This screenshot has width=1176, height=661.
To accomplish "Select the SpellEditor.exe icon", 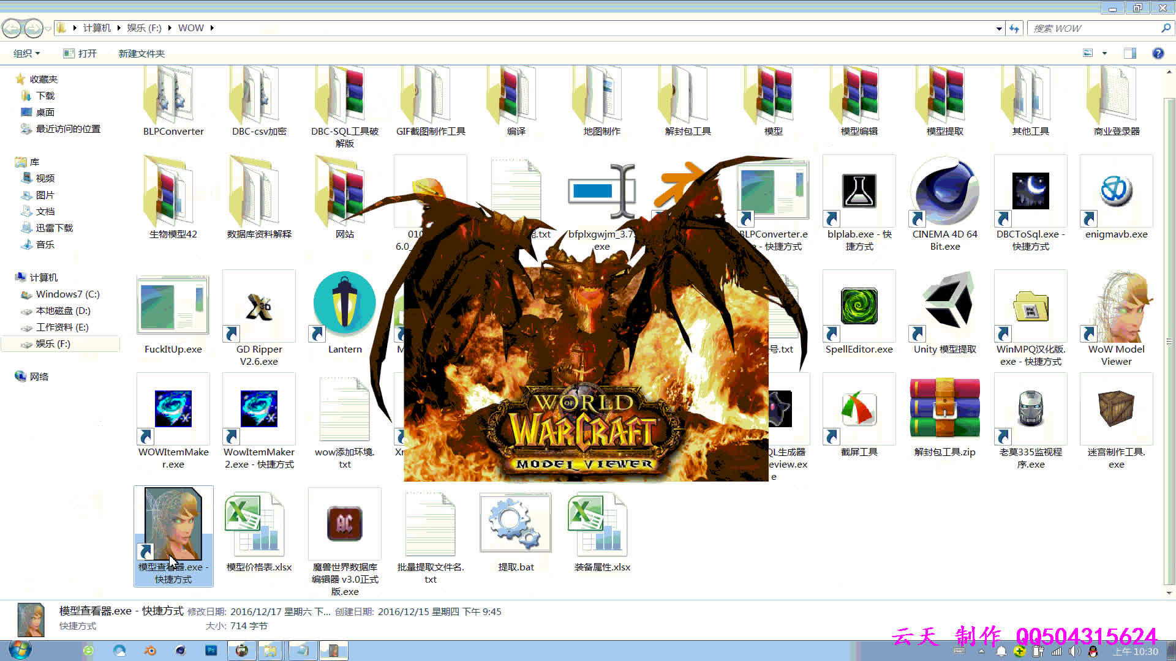I will pos(859,306).
